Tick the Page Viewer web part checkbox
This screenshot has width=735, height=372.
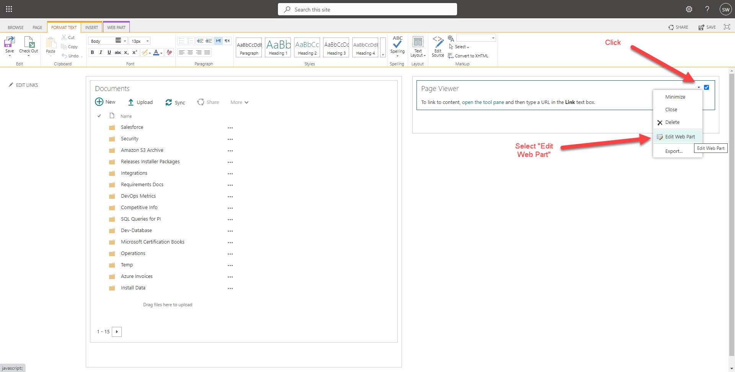point(706,87)
